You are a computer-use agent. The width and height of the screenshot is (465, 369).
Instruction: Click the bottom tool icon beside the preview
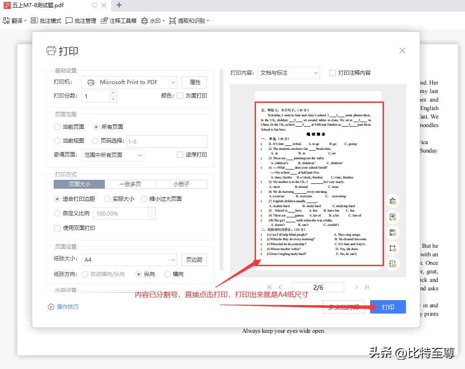pos(392,263)
